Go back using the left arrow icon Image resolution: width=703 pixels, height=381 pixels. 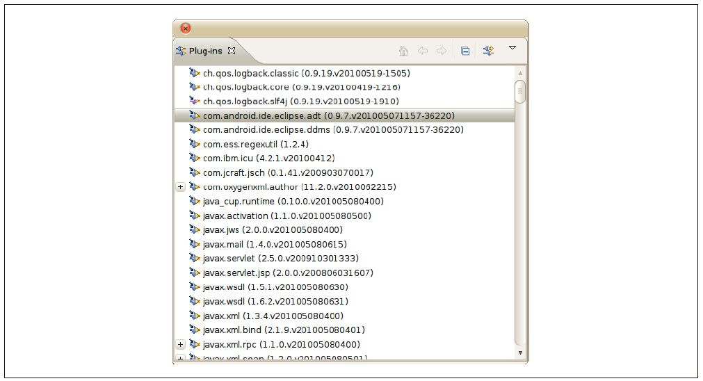tap(422, 51)
